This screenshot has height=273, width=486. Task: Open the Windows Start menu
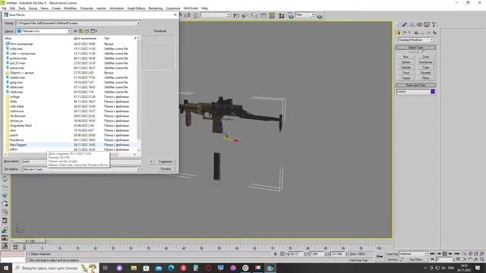(x=6, y=268)
